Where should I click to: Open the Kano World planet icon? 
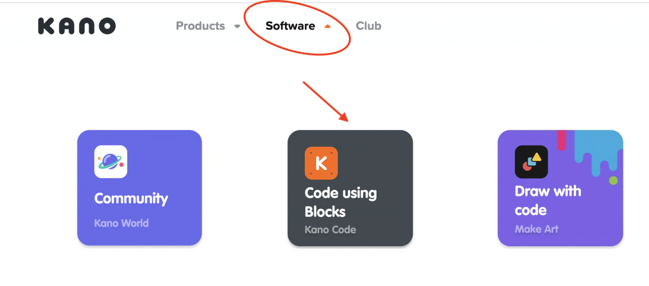111,162
